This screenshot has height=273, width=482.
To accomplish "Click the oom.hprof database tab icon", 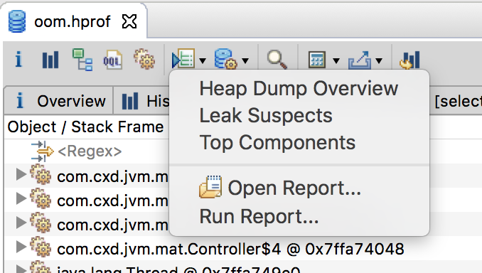I will 17,21.
